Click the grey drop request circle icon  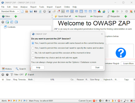(x=127, y=11)
